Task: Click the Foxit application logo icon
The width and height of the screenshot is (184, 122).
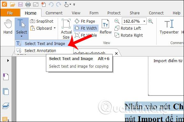Action: pyautogui.click(x=4, y=4)
